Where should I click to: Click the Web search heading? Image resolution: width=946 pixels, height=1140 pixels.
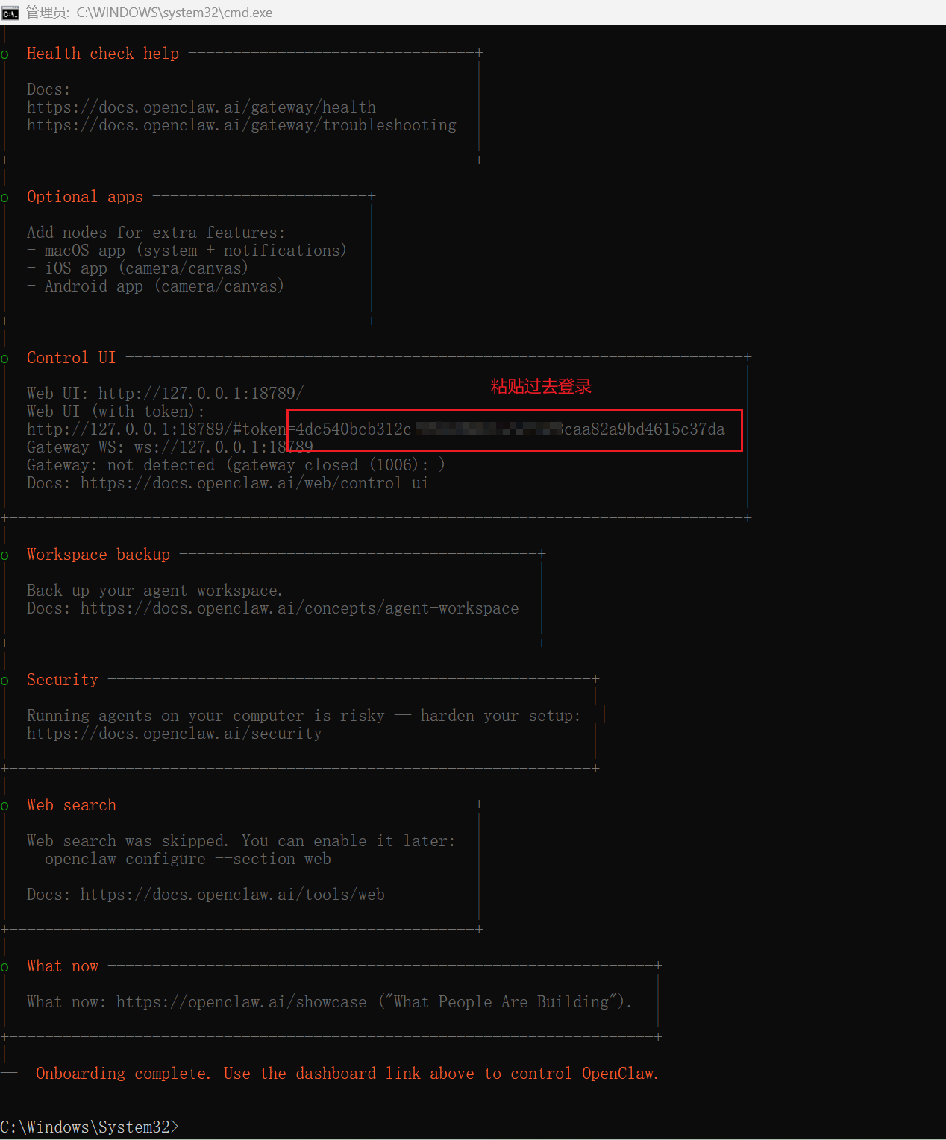(x=72, y=805)
